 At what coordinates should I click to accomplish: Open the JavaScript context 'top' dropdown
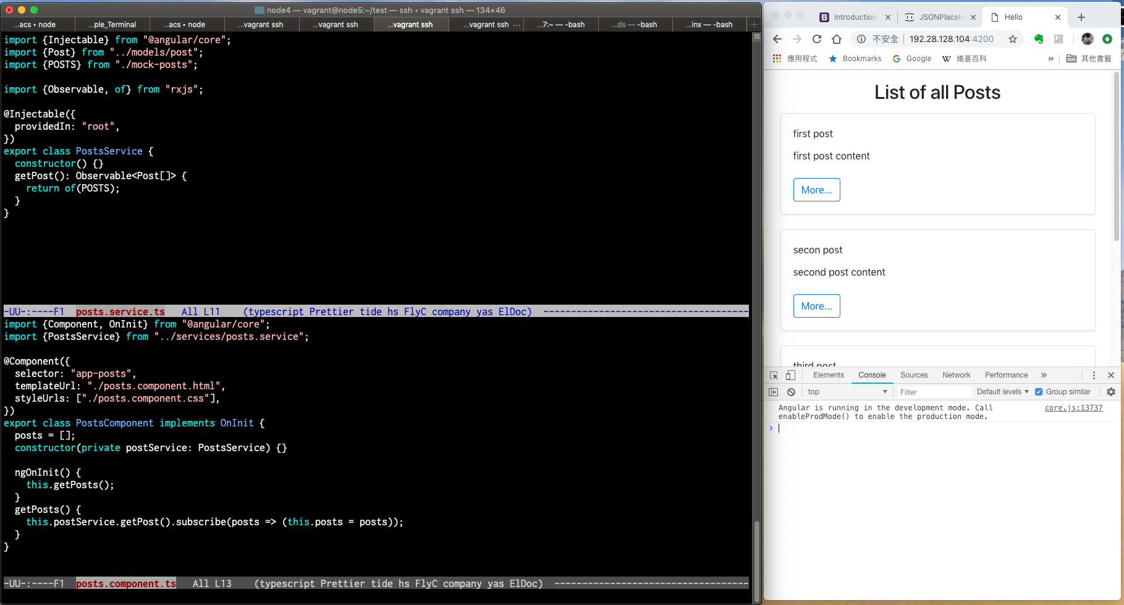pyautogui.click(x=847, y=392)
